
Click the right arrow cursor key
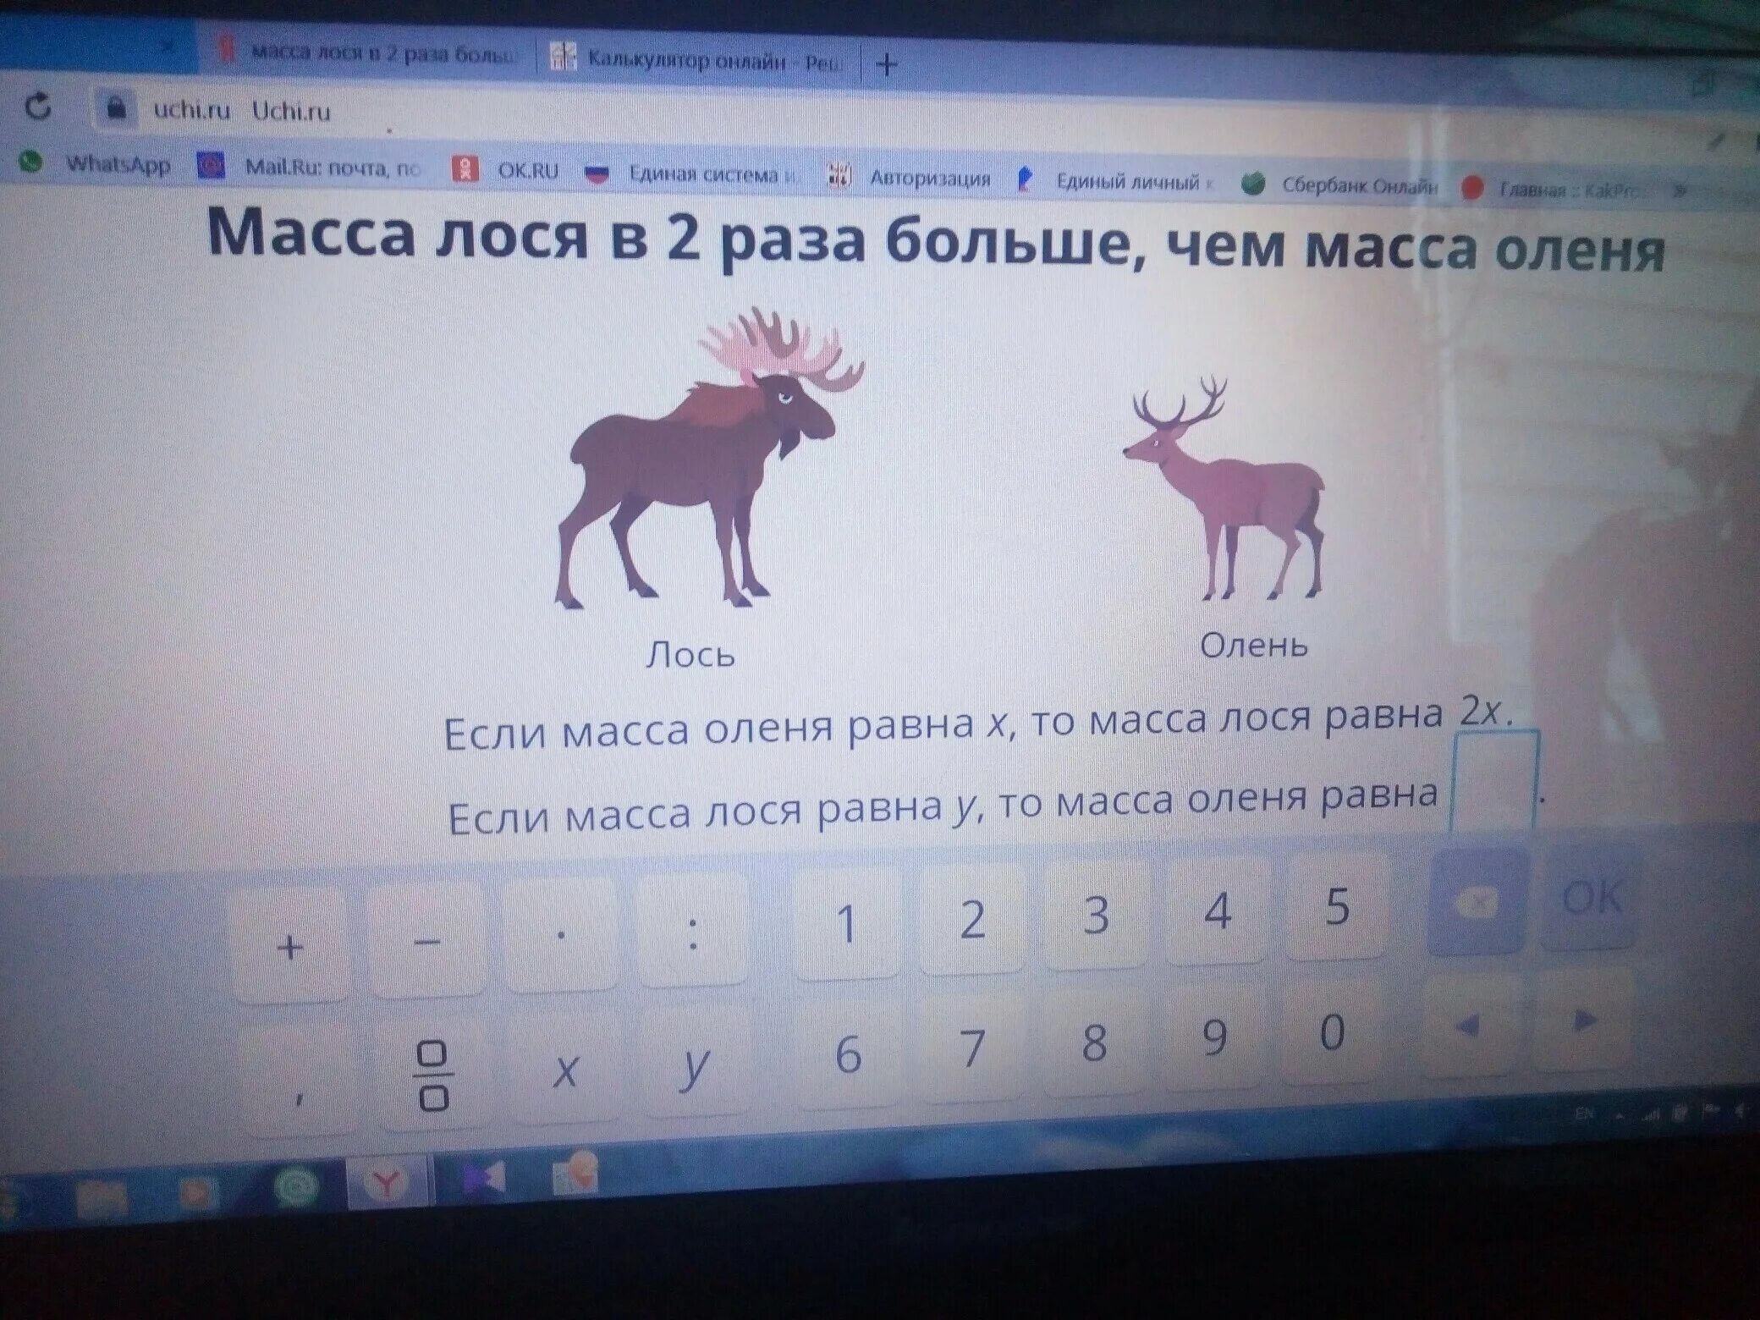1583,1021
